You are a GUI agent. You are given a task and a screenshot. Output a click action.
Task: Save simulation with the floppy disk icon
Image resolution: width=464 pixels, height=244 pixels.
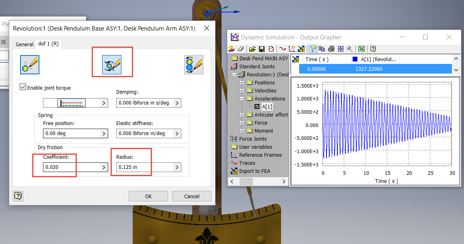(262, 49)
